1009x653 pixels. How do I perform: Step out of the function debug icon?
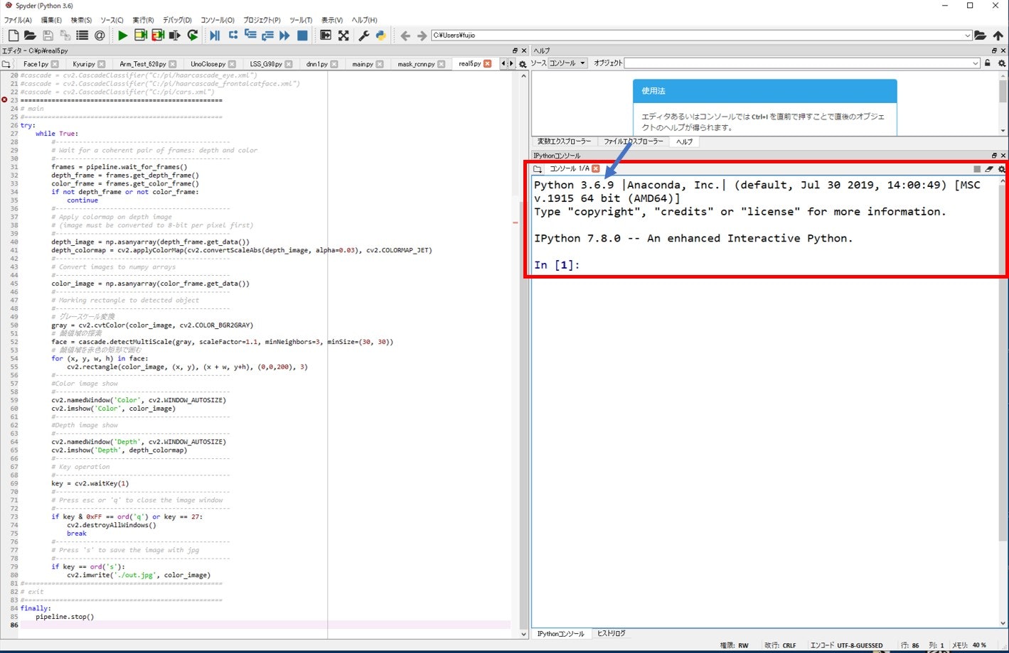pyautogui.click(x=267, y=36)
